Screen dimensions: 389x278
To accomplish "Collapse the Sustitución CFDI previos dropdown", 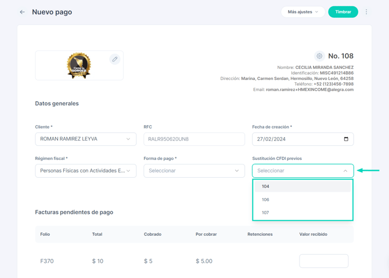I will [x=345, y=171].
